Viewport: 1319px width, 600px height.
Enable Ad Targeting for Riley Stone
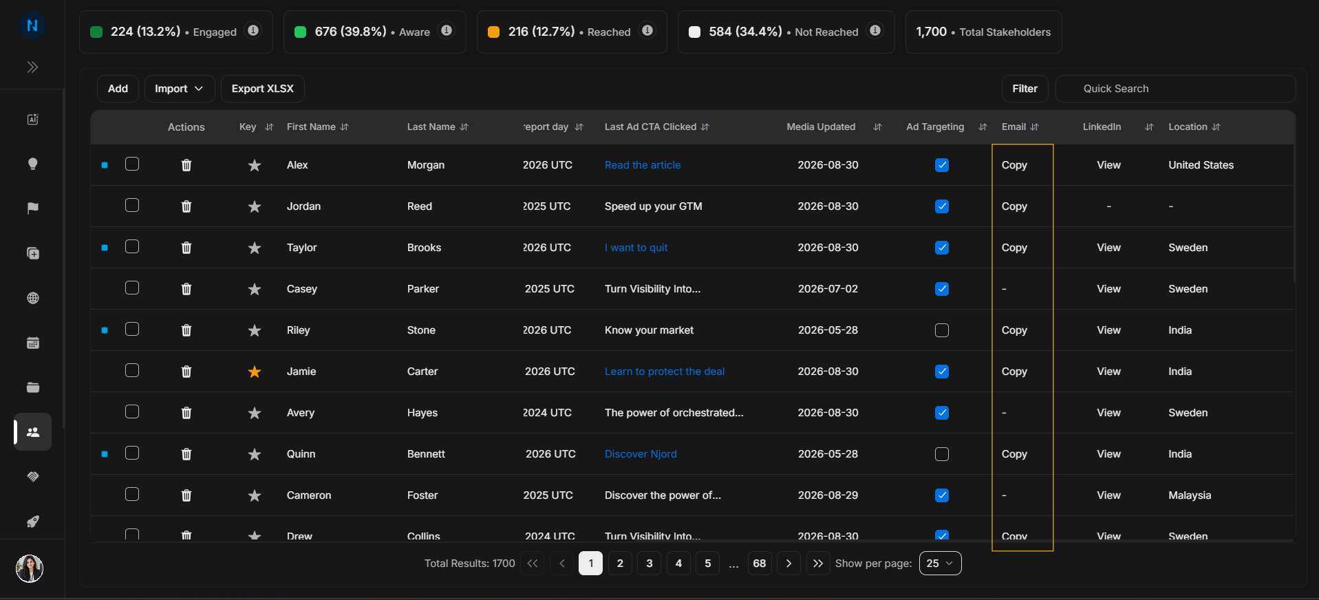point(942,330)
